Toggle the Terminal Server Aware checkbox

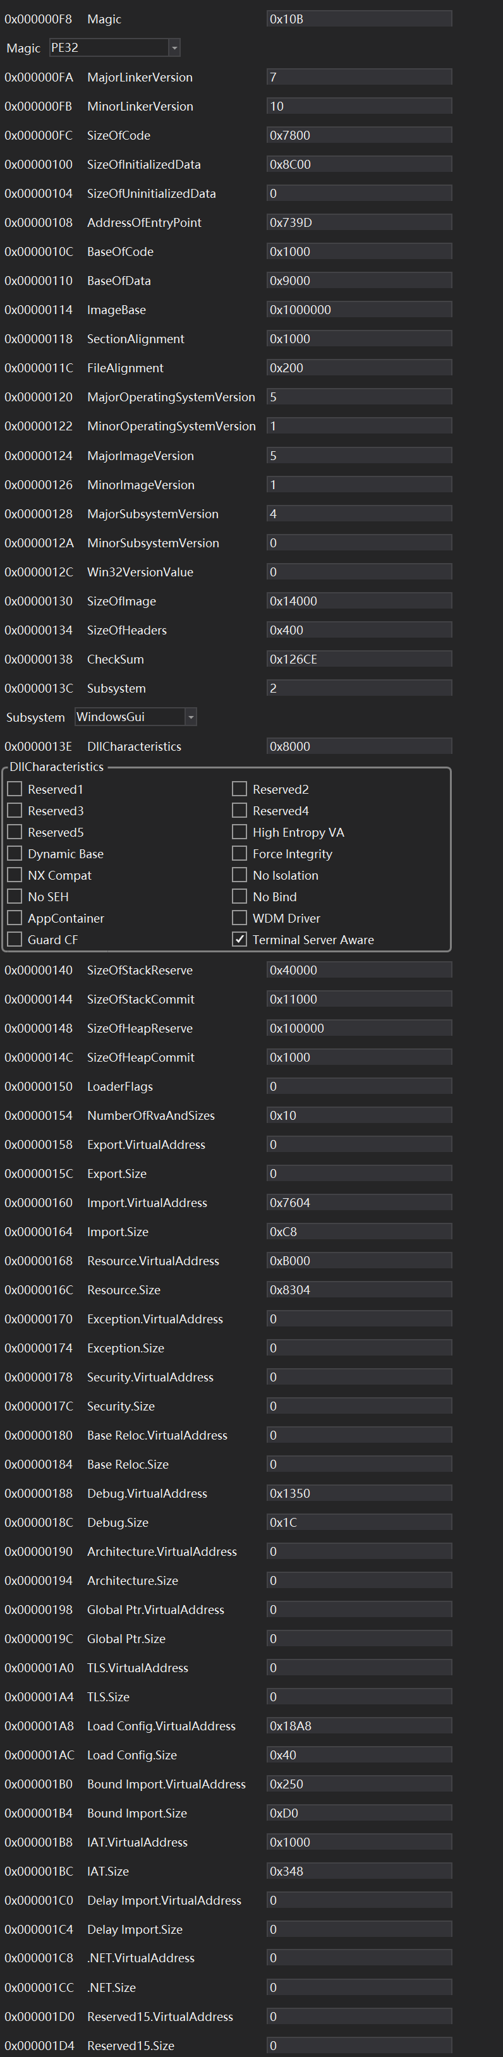coord(239,939)
